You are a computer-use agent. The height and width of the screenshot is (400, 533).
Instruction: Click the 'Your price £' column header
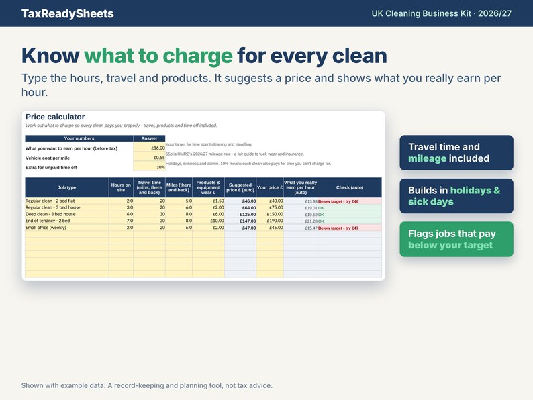pos(270,187)
